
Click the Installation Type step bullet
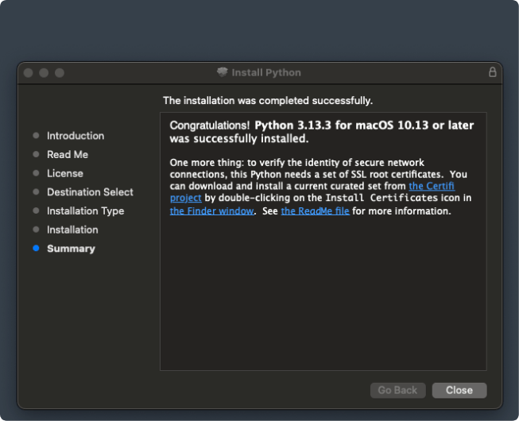[x=36, y=210]
